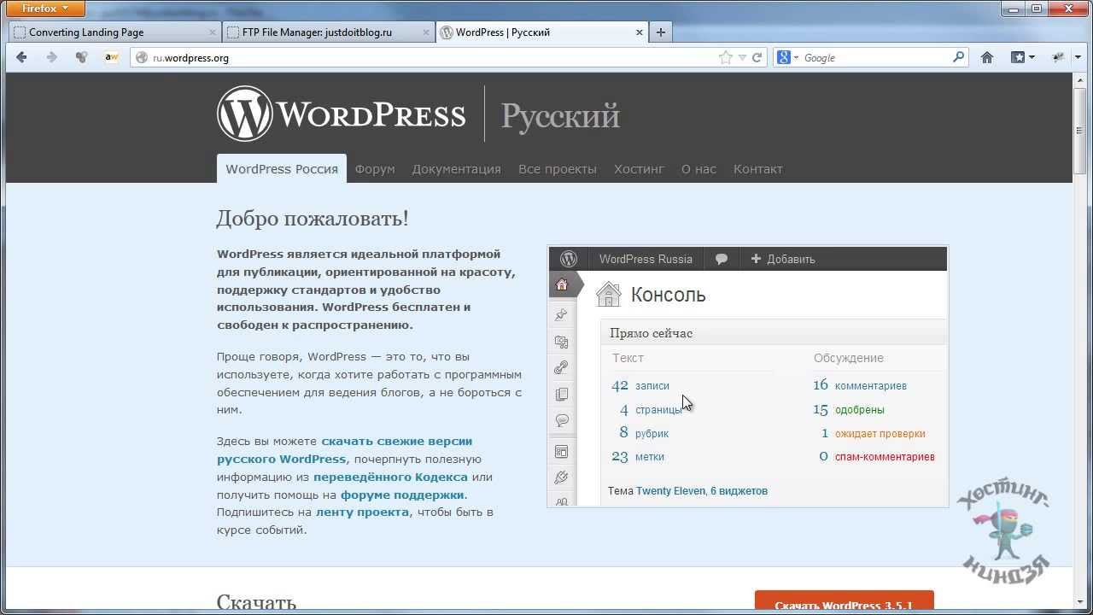Click the '6 виджетов' link

(x=739, y=491)
